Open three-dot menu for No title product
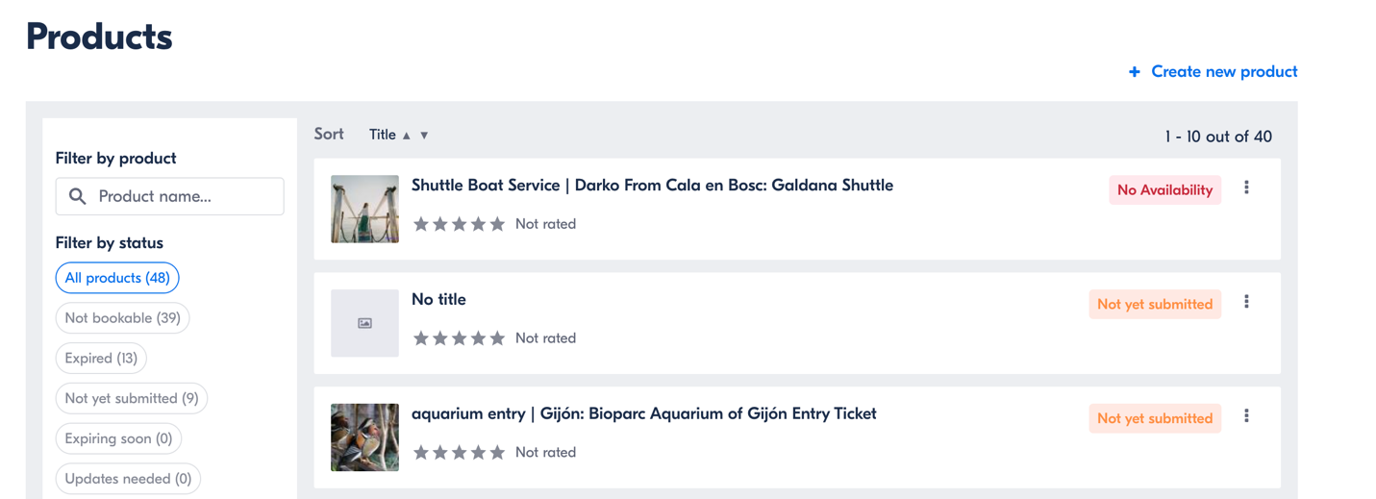Image resolution: width=1376 pixels, height=499 pixels. (x=1246, y=302)
